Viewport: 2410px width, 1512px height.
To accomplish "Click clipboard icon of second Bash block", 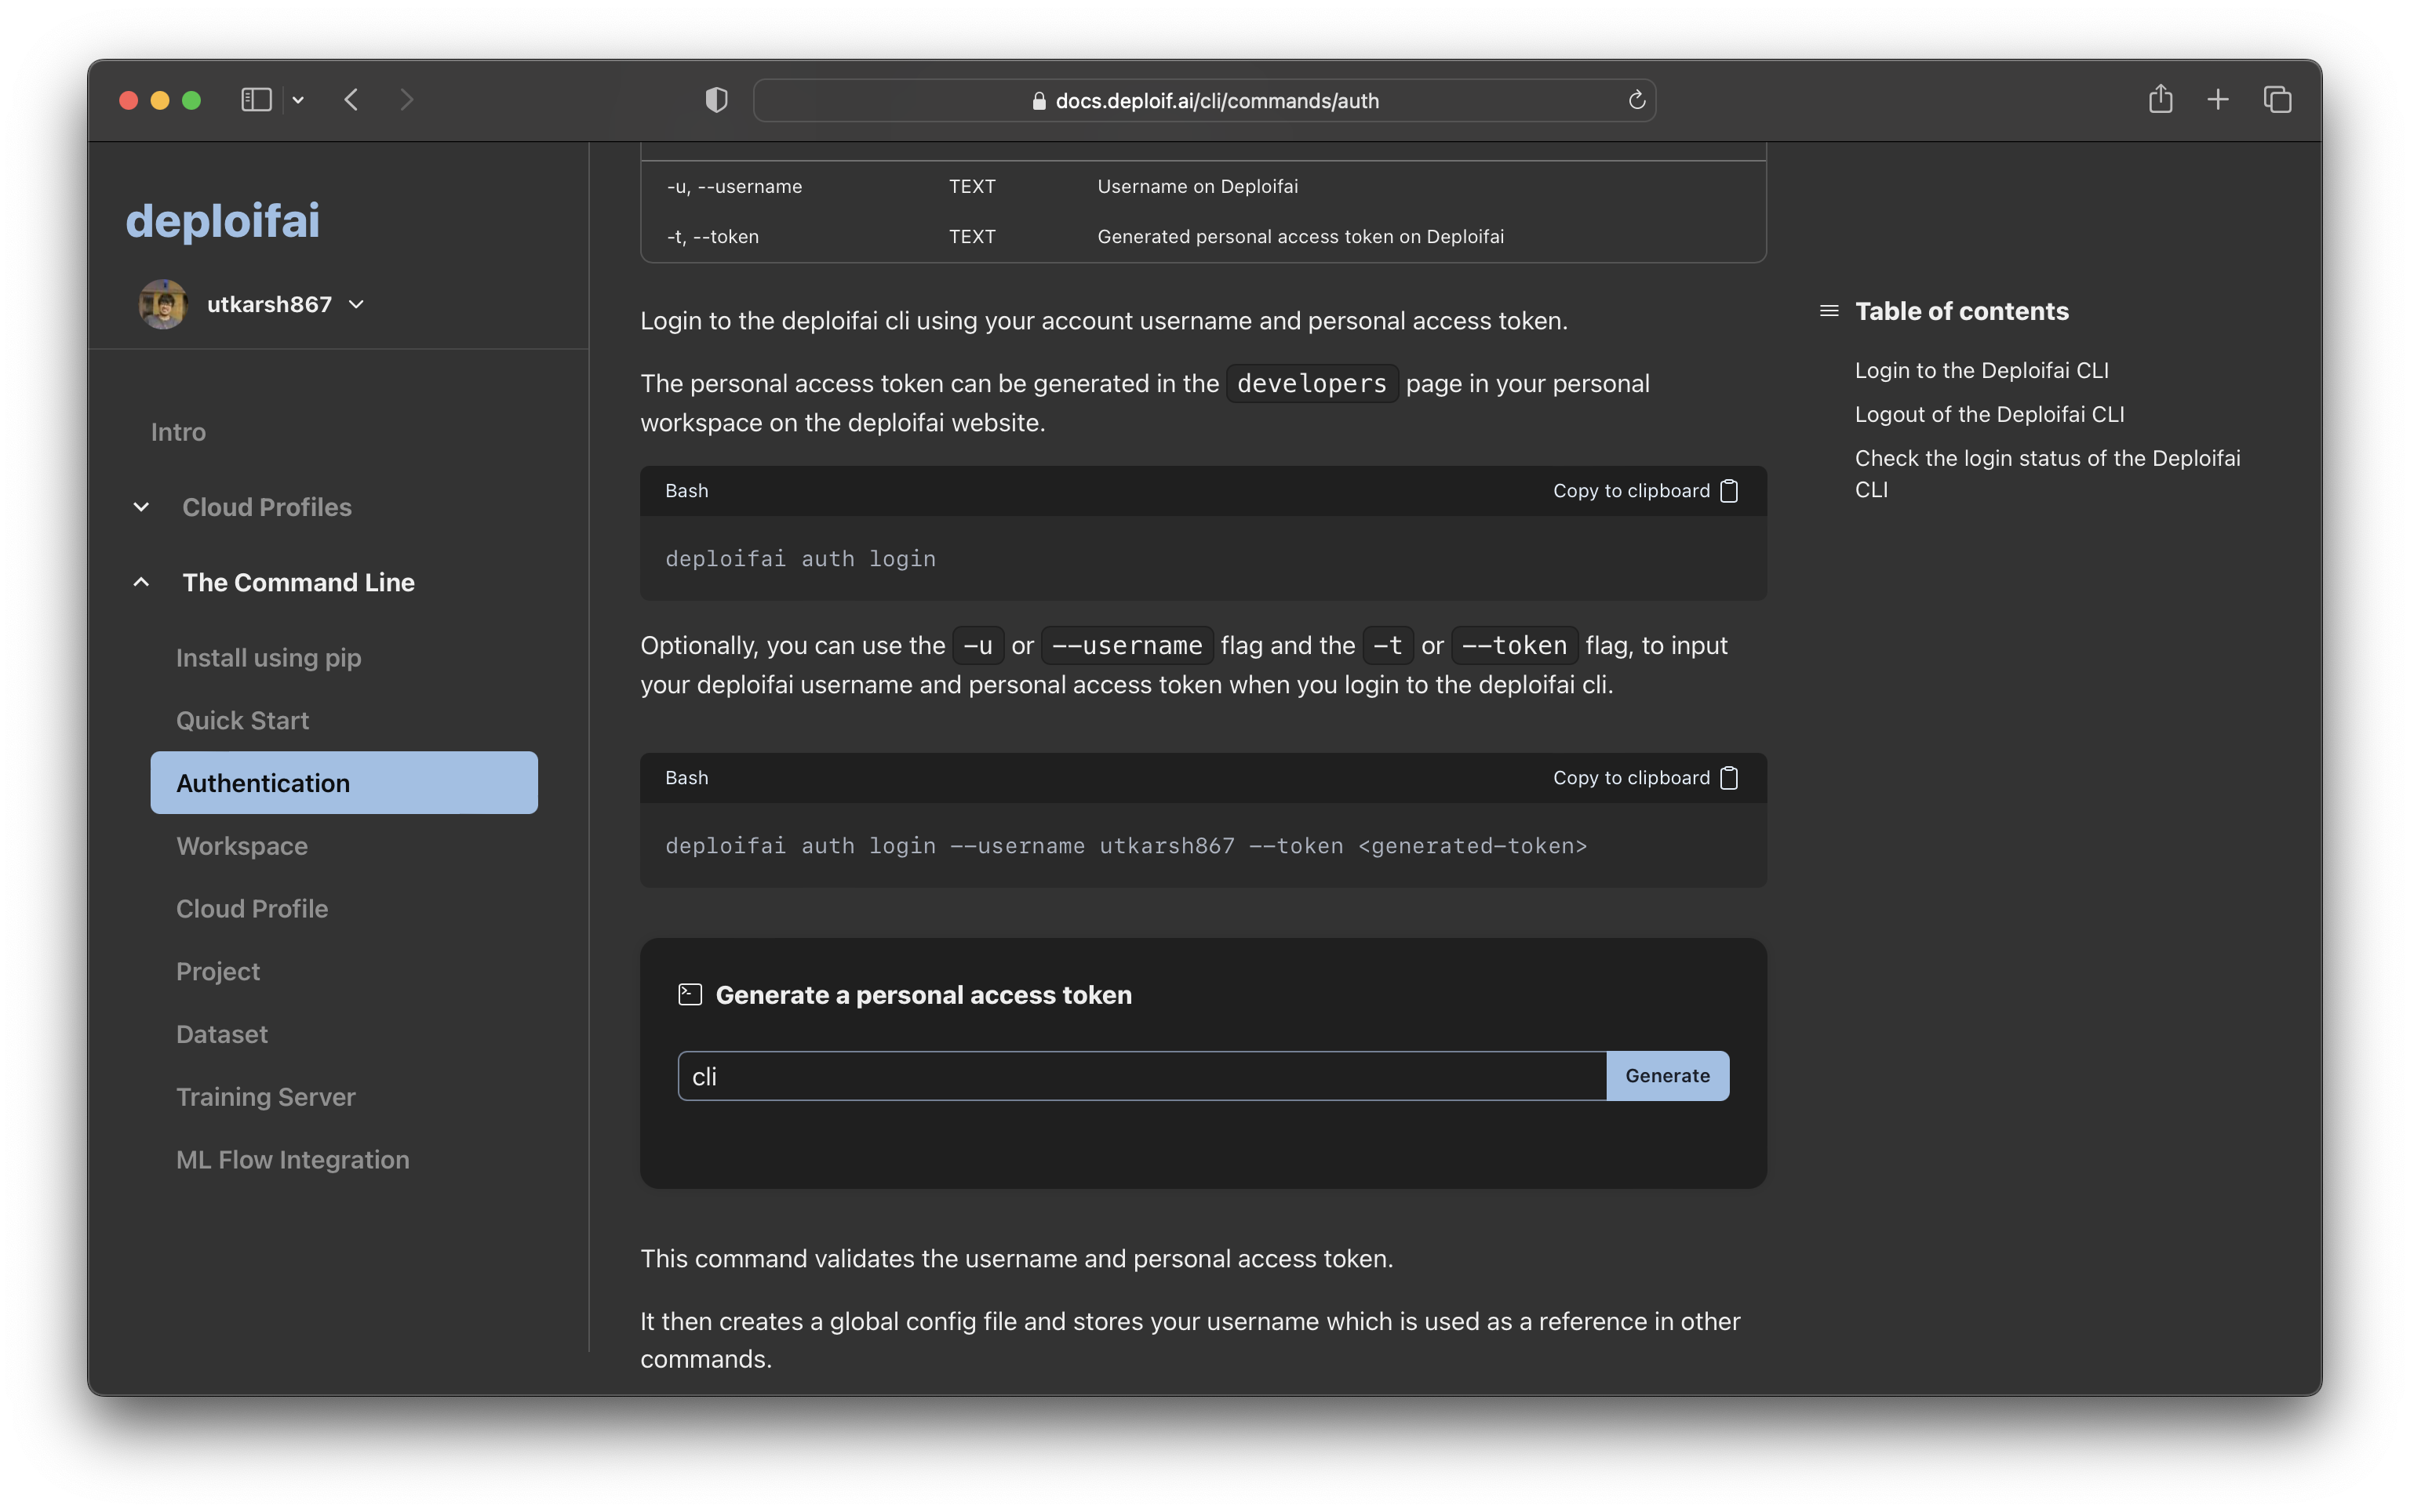I will point(1729,778).
